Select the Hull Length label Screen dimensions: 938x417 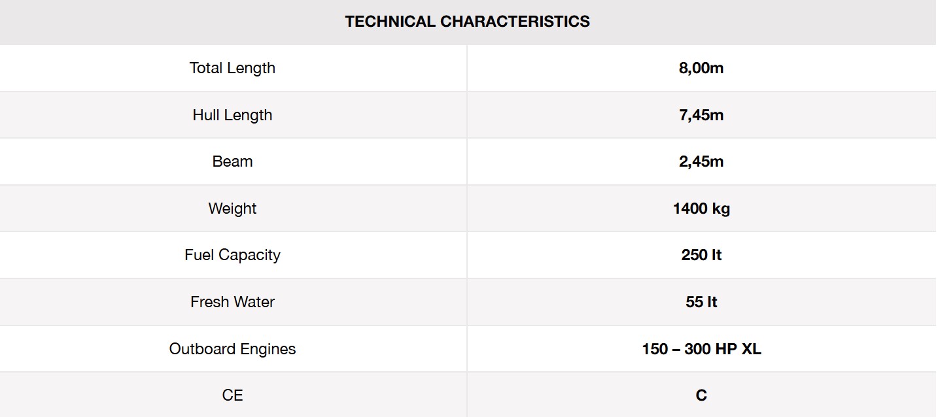(x=232, y=115)
